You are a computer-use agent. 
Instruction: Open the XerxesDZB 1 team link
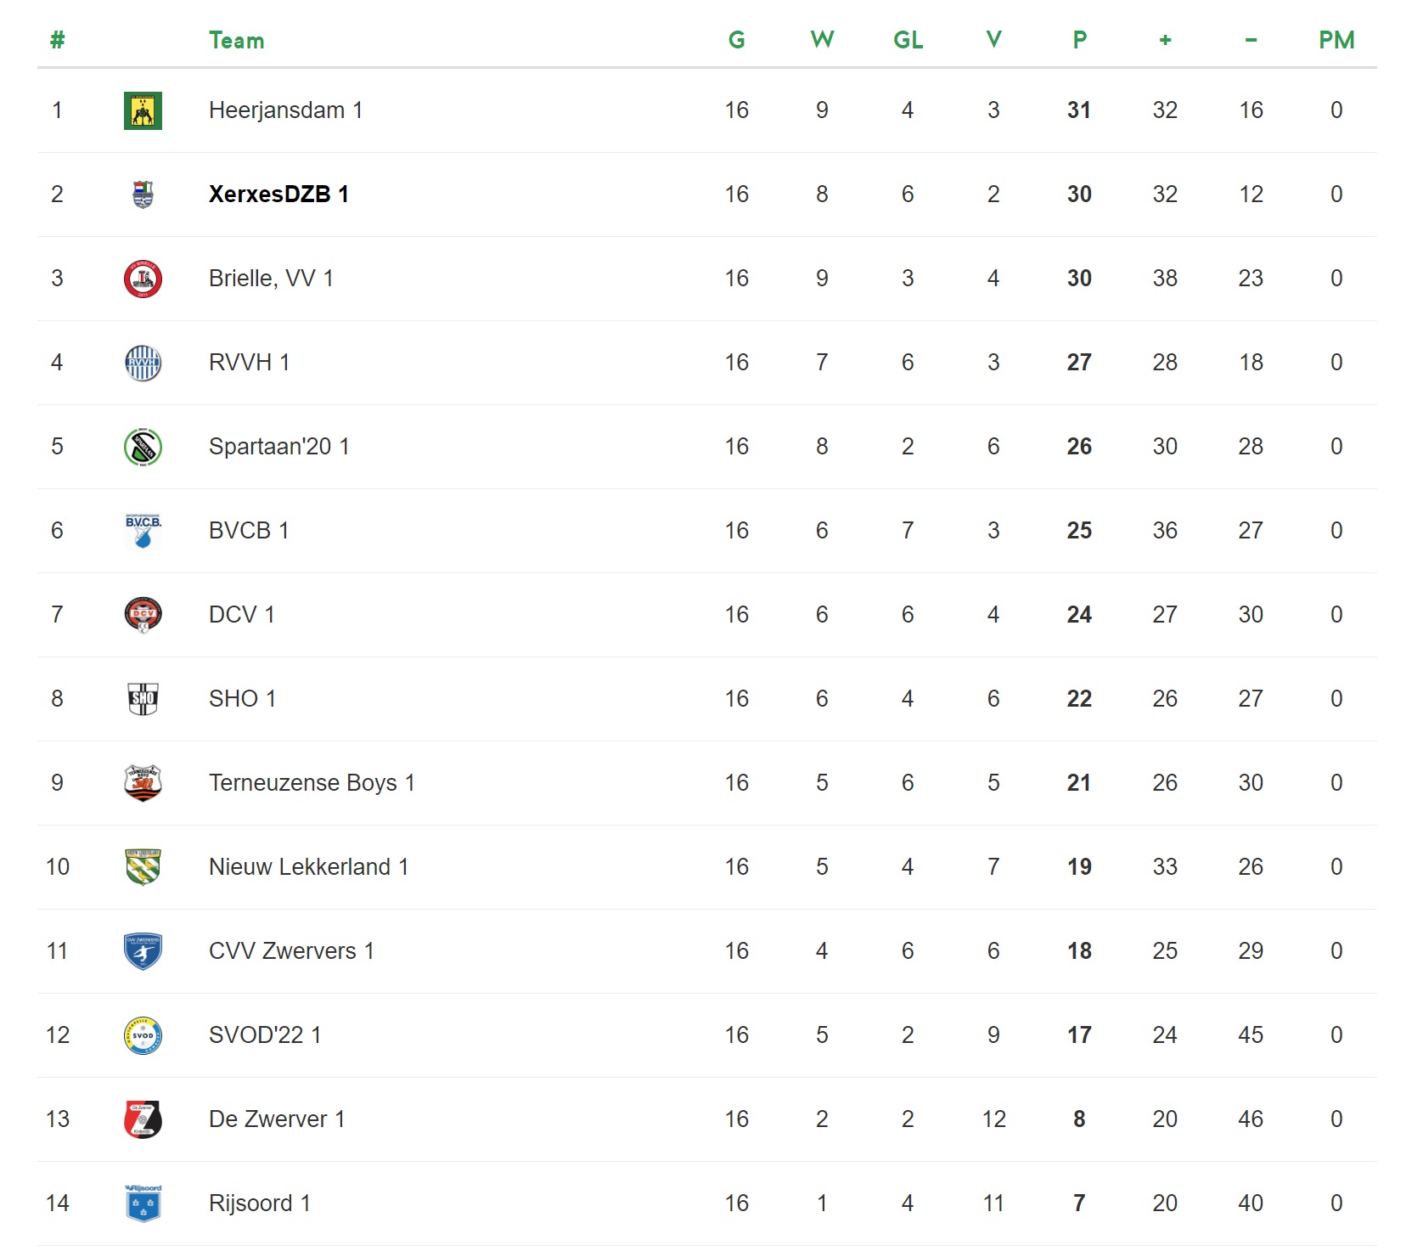coord(278,194)
